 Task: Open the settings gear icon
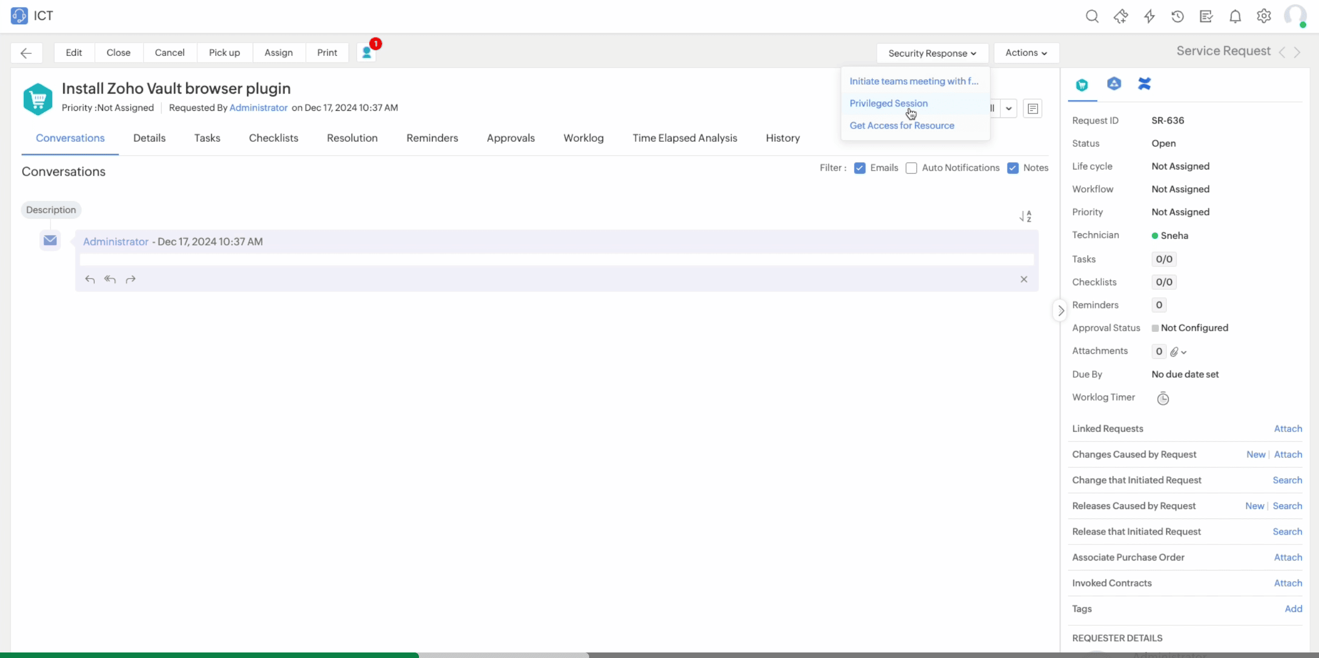1264,16
